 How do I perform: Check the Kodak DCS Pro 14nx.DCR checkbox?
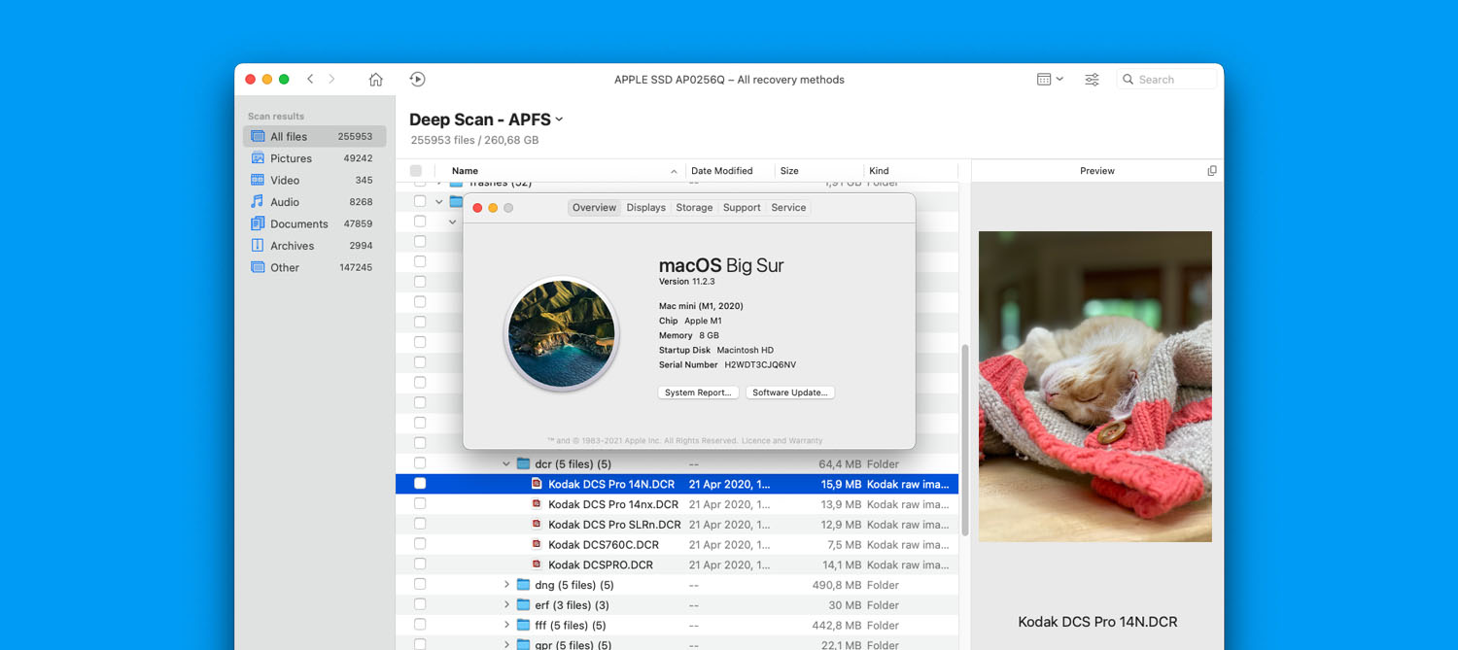click(x=420, y=504)
